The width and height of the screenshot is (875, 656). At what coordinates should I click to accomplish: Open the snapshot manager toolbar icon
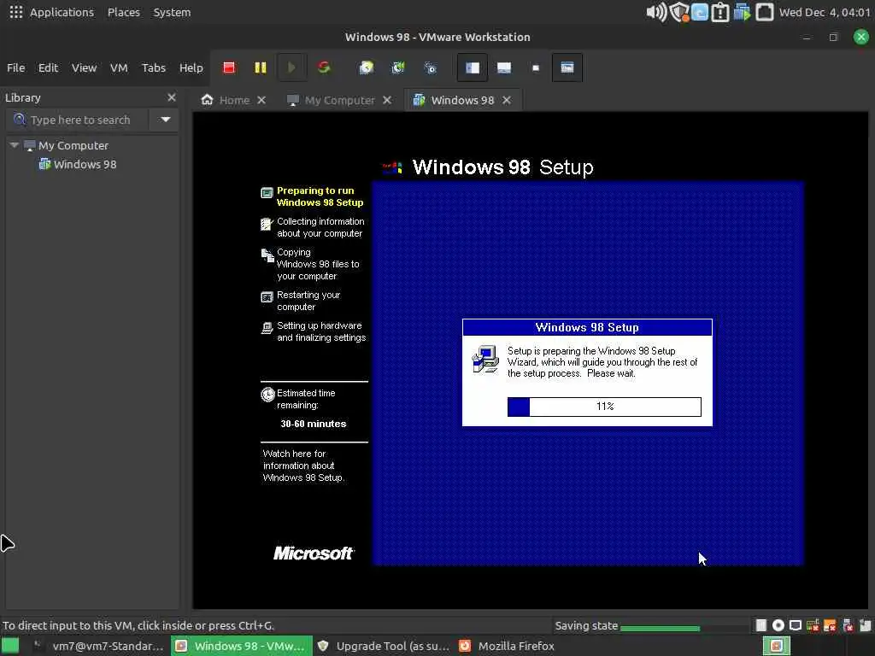pos(430,67)
